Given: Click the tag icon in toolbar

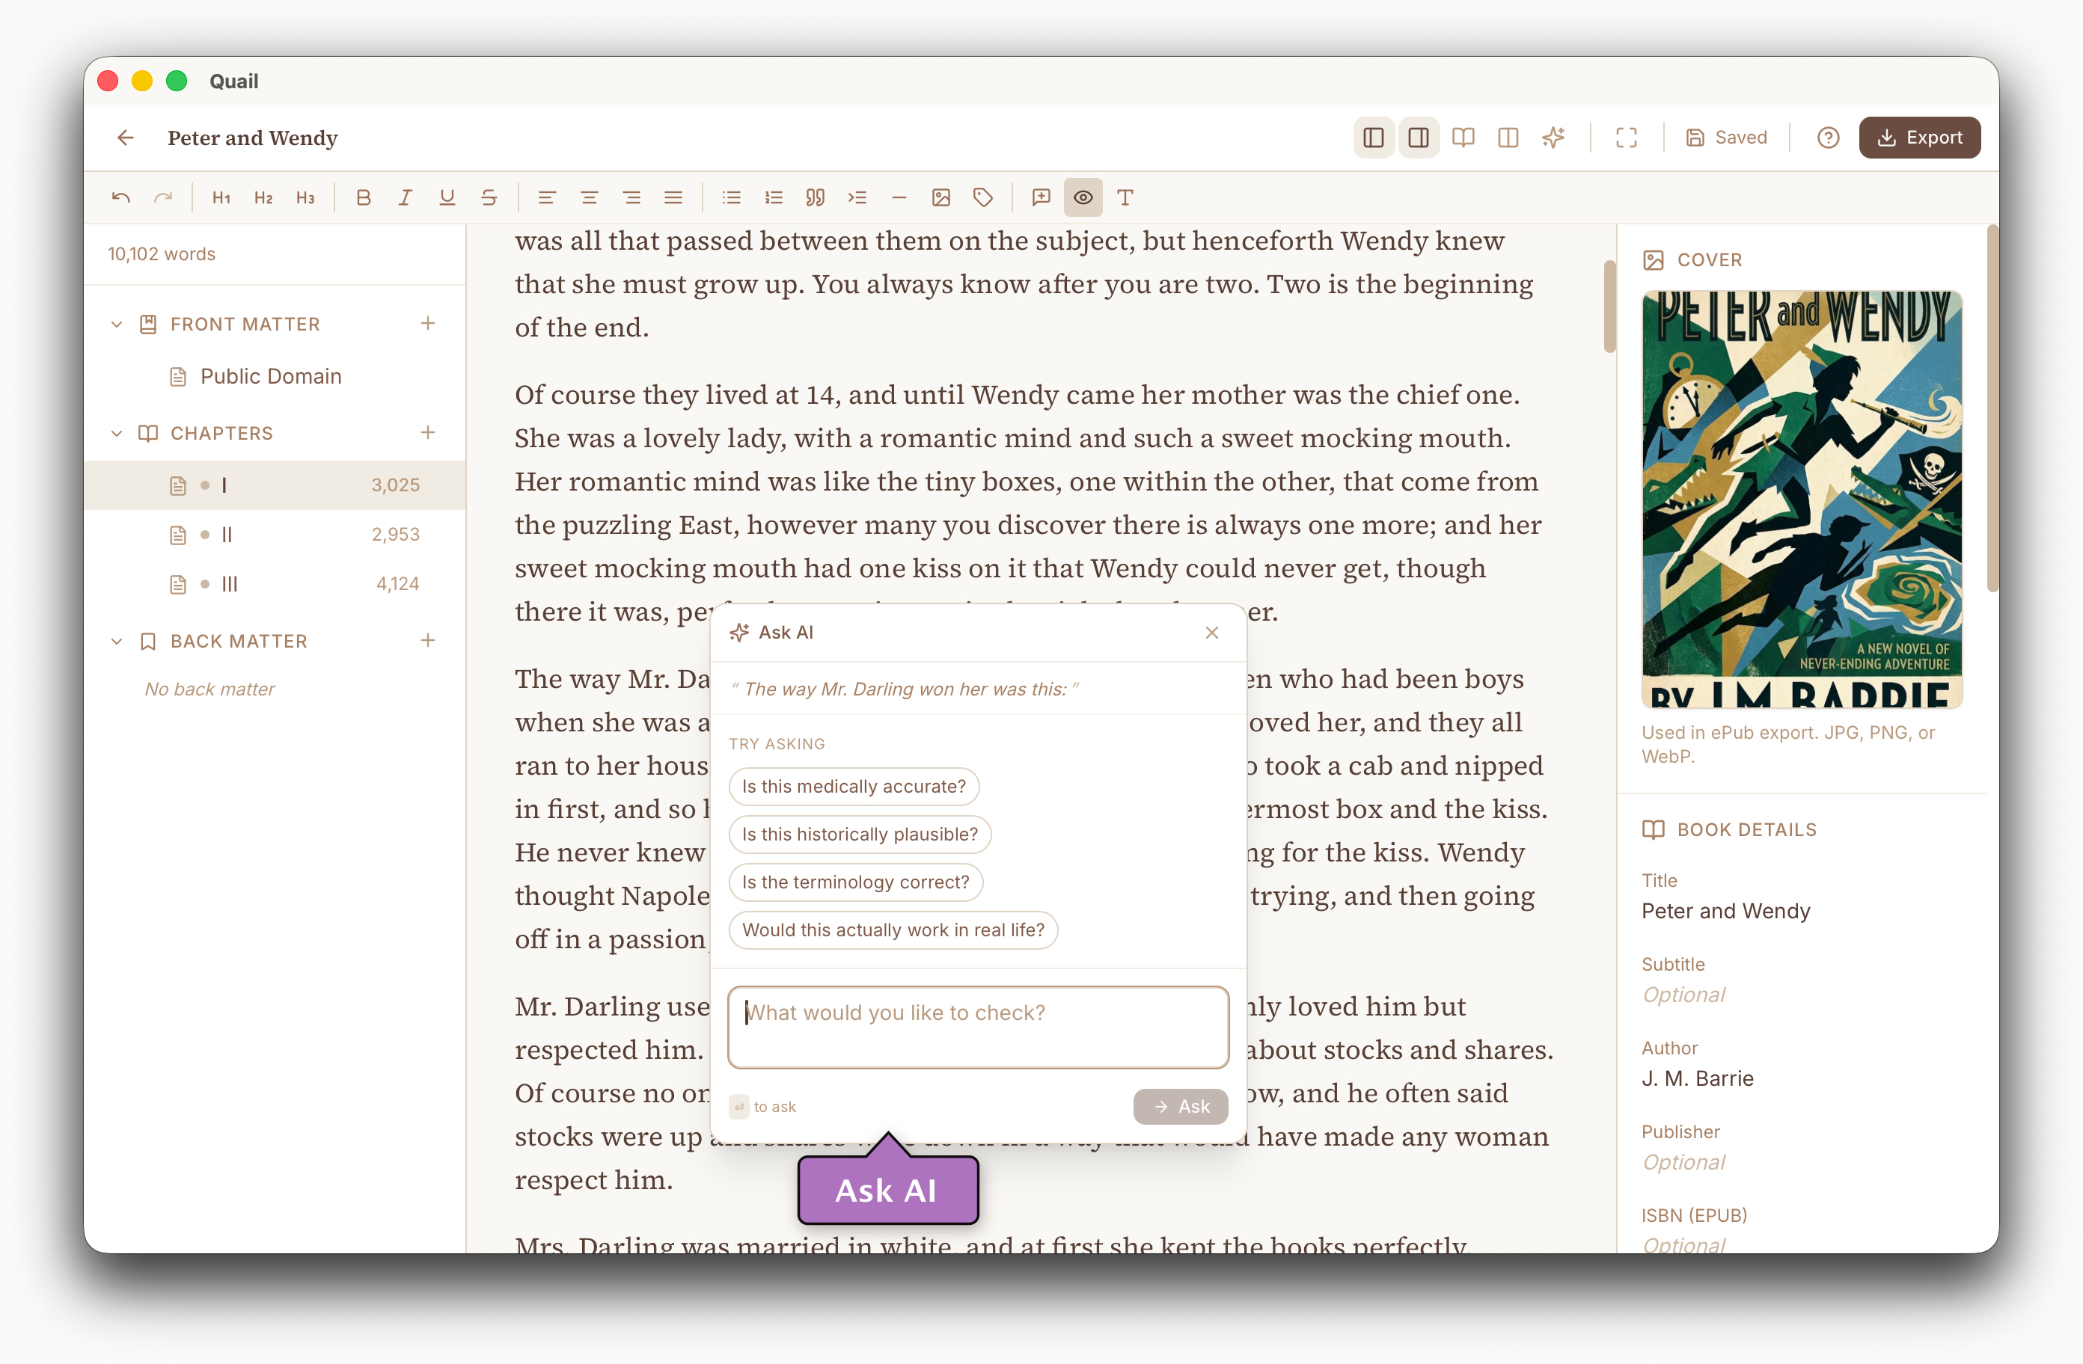Looking at the screenshot, I should (x=983, y=197).
